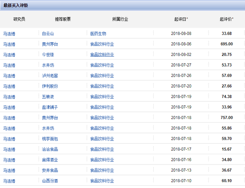Select price 695.00
245x188 pixels.
click(227, 44)
